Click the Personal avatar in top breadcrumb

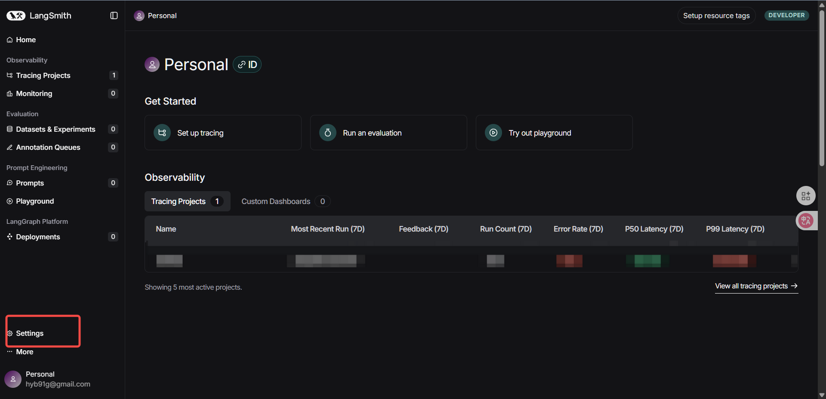pos(139,16)
